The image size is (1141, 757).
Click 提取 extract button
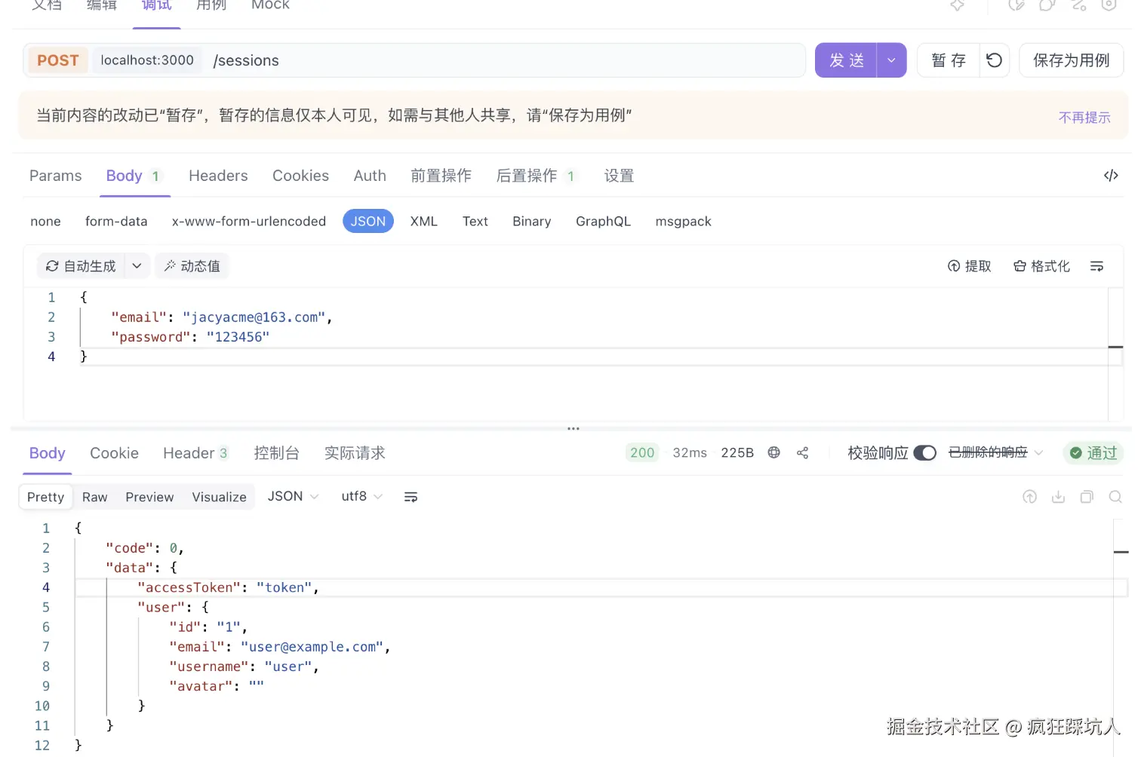pos(970,266)
